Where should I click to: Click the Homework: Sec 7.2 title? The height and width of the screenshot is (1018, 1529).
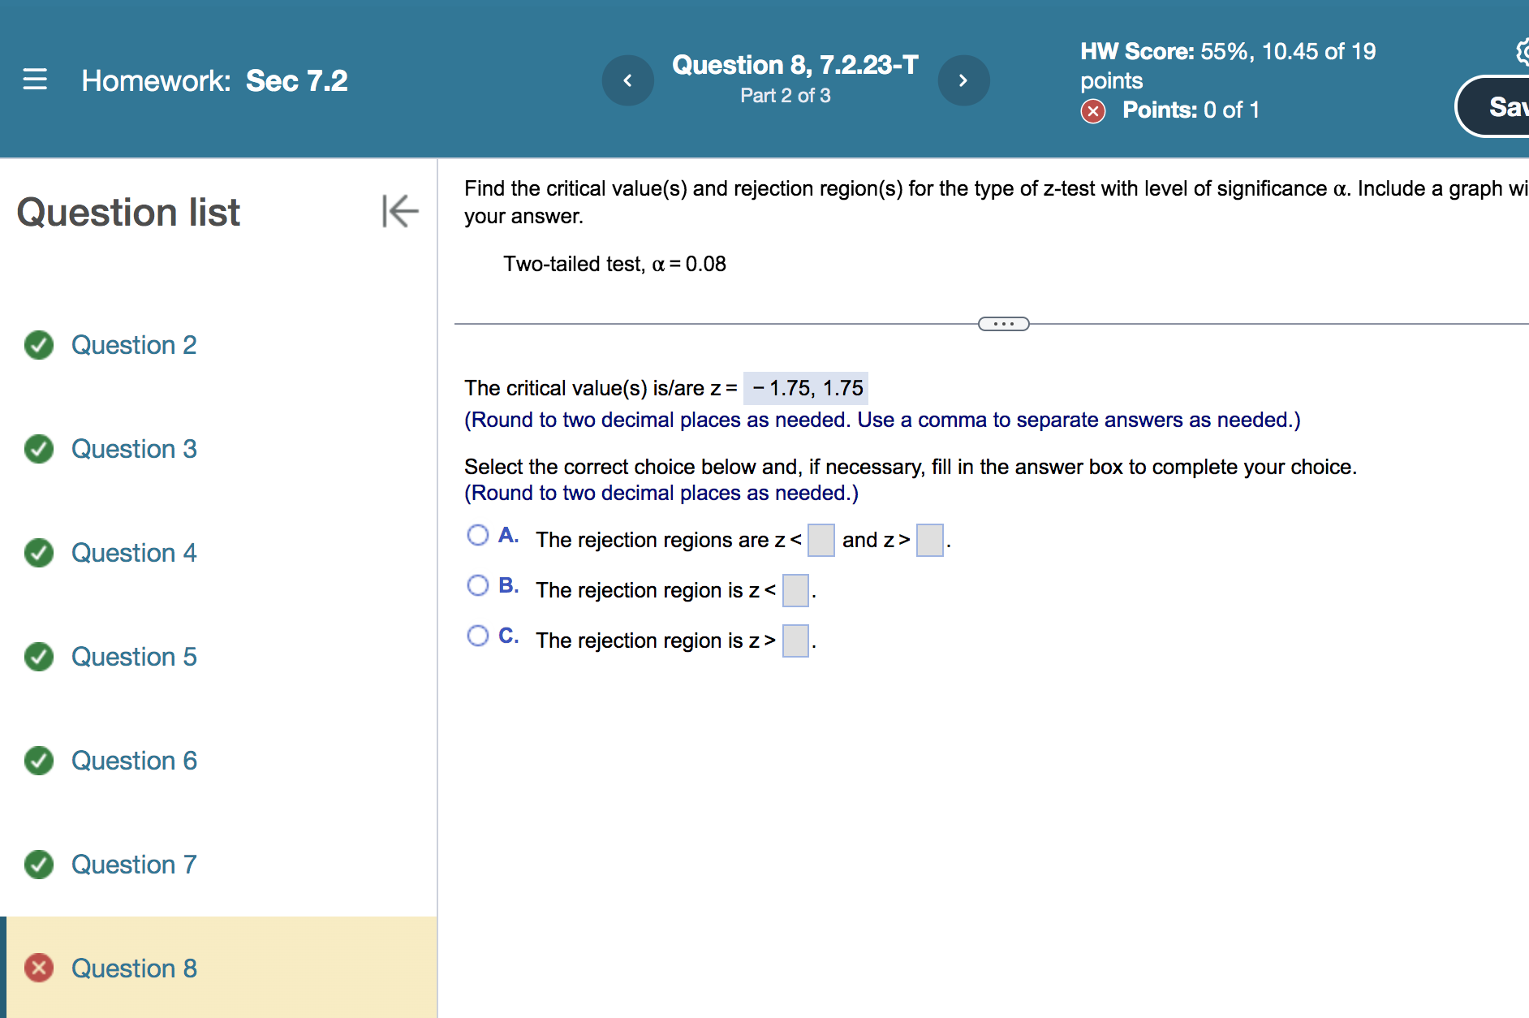[x=214, y=80]
